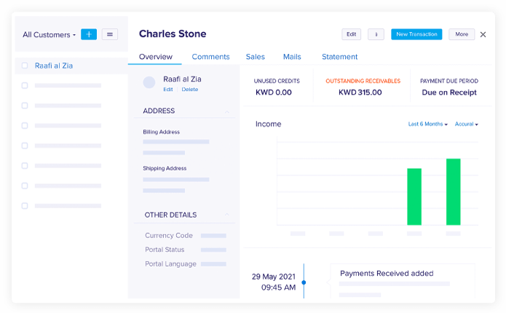Click the Charles Stone heading
The width and height of the screenshot is (506, 313).
pyautogui.click(x=173, y=34)
